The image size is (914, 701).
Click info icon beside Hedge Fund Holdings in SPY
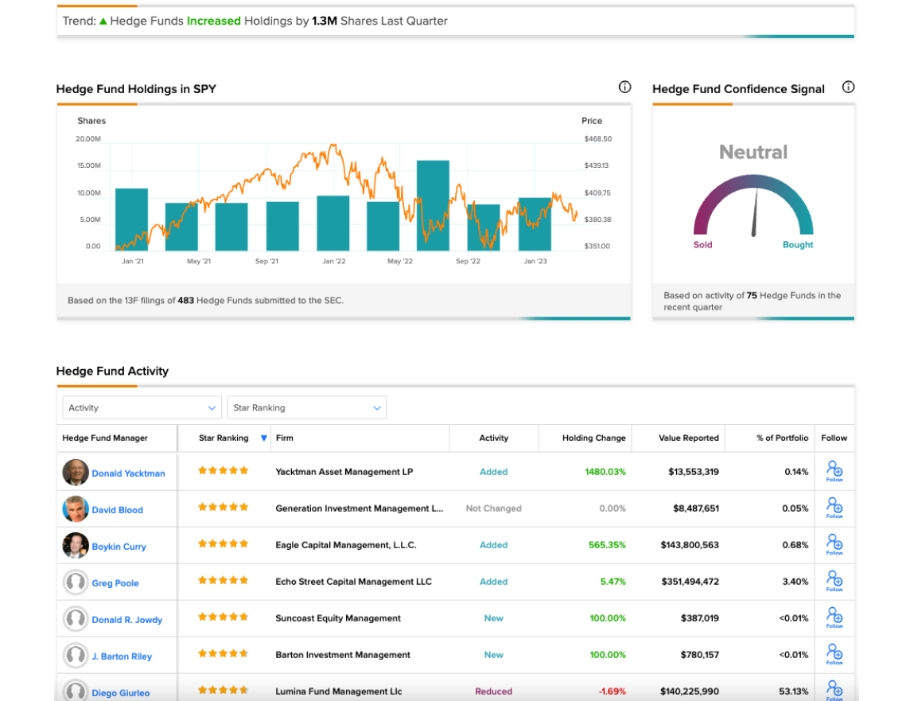624,88
